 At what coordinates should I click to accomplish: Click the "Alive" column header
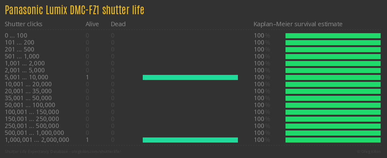pos(92,24)
